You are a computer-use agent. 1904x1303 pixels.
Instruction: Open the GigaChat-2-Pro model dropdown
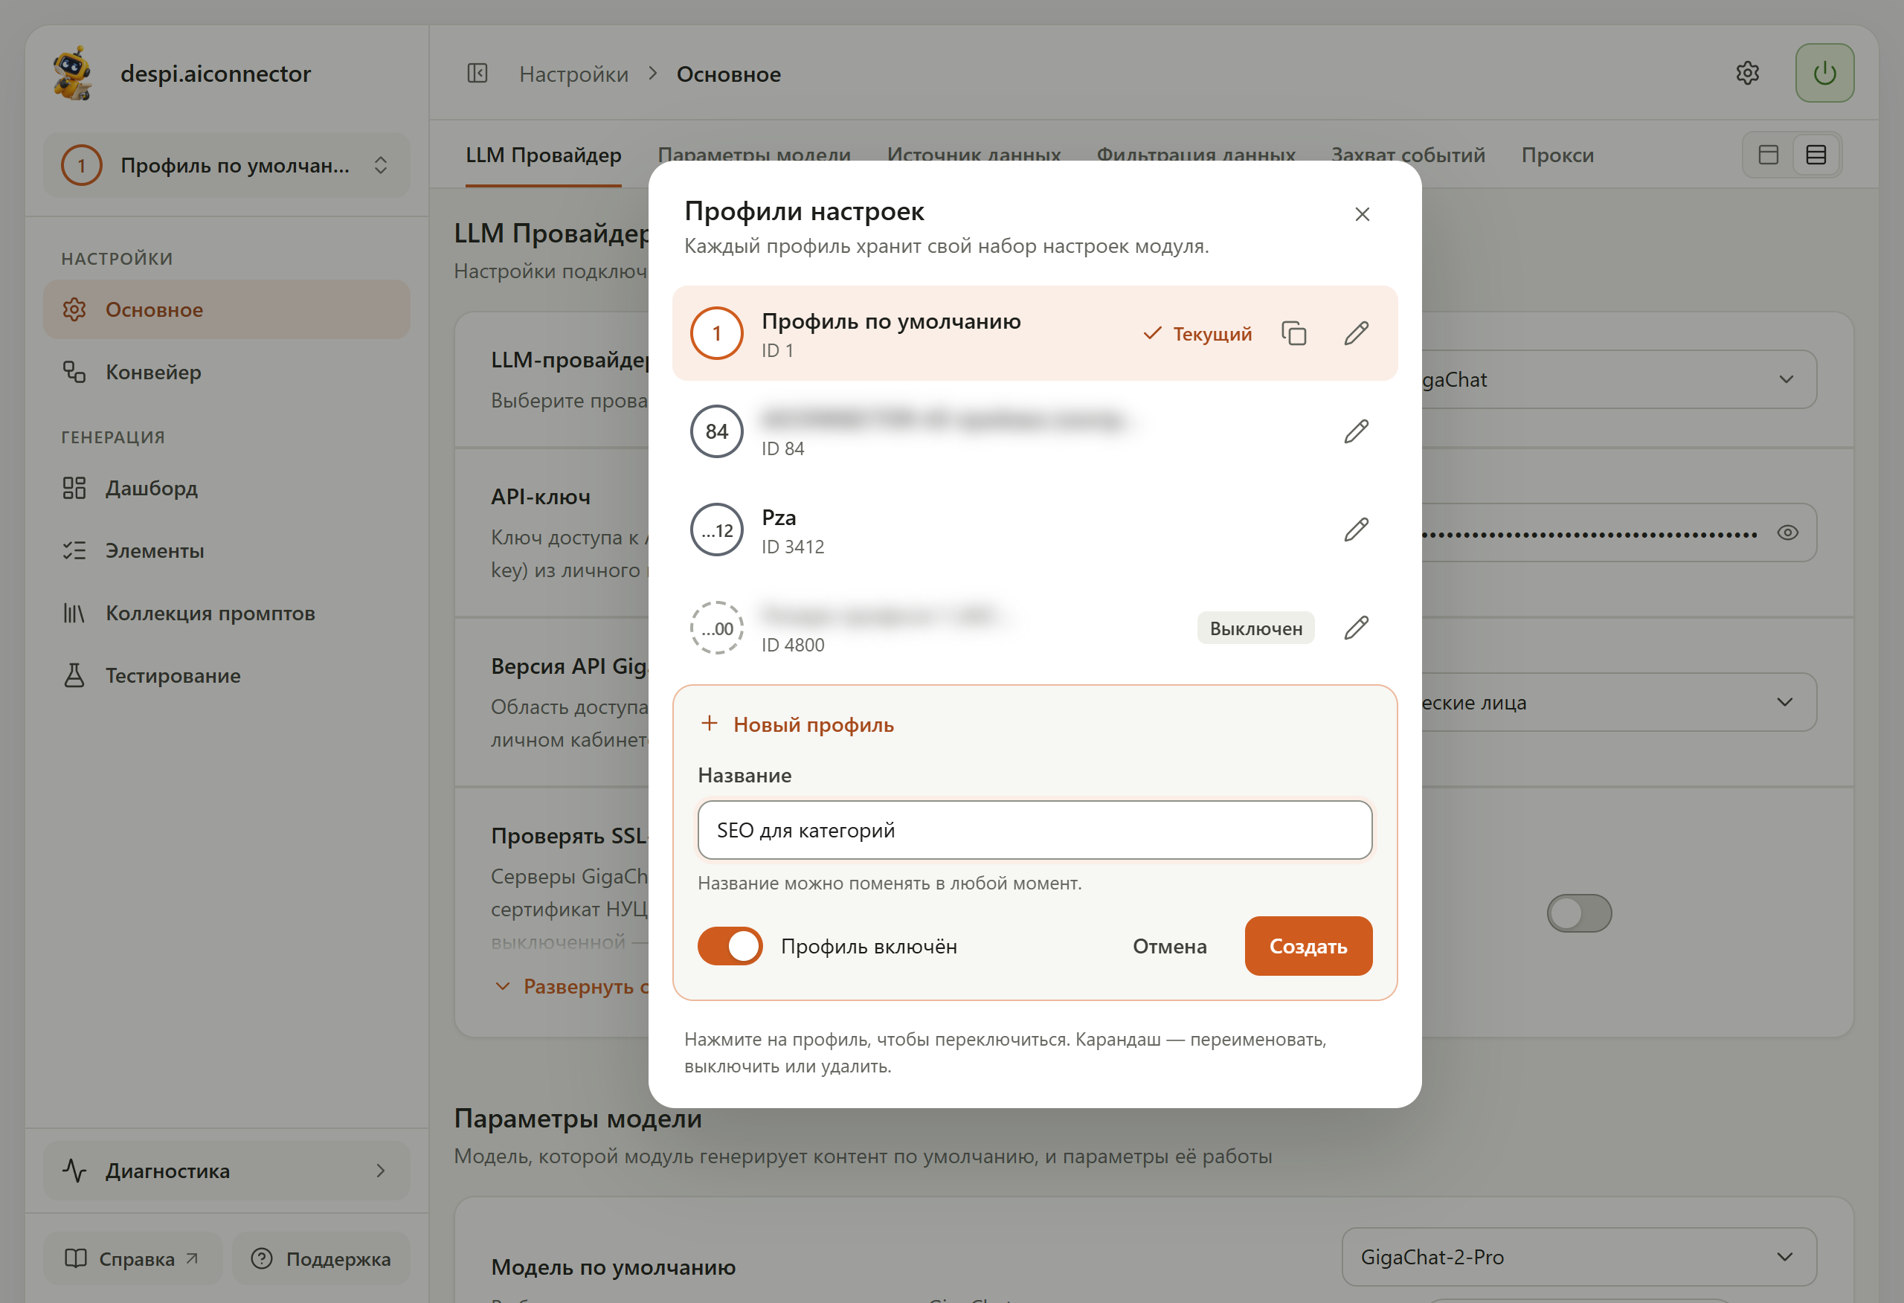click(x=1579, y=1258)
